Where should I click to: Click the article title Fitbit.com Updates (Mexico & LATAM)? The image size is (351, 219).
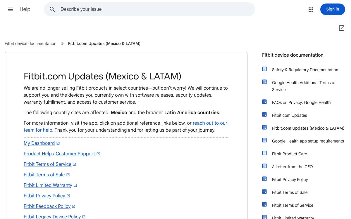pos(102,76)
